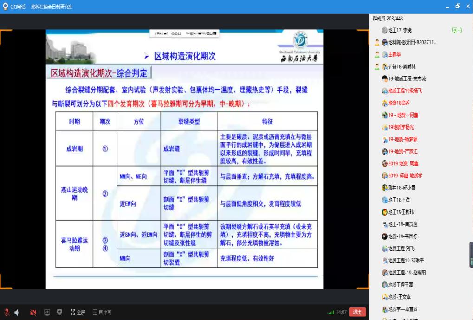Click the green signal strength indicator
The image size is (473, 320).
coord(330,313)
